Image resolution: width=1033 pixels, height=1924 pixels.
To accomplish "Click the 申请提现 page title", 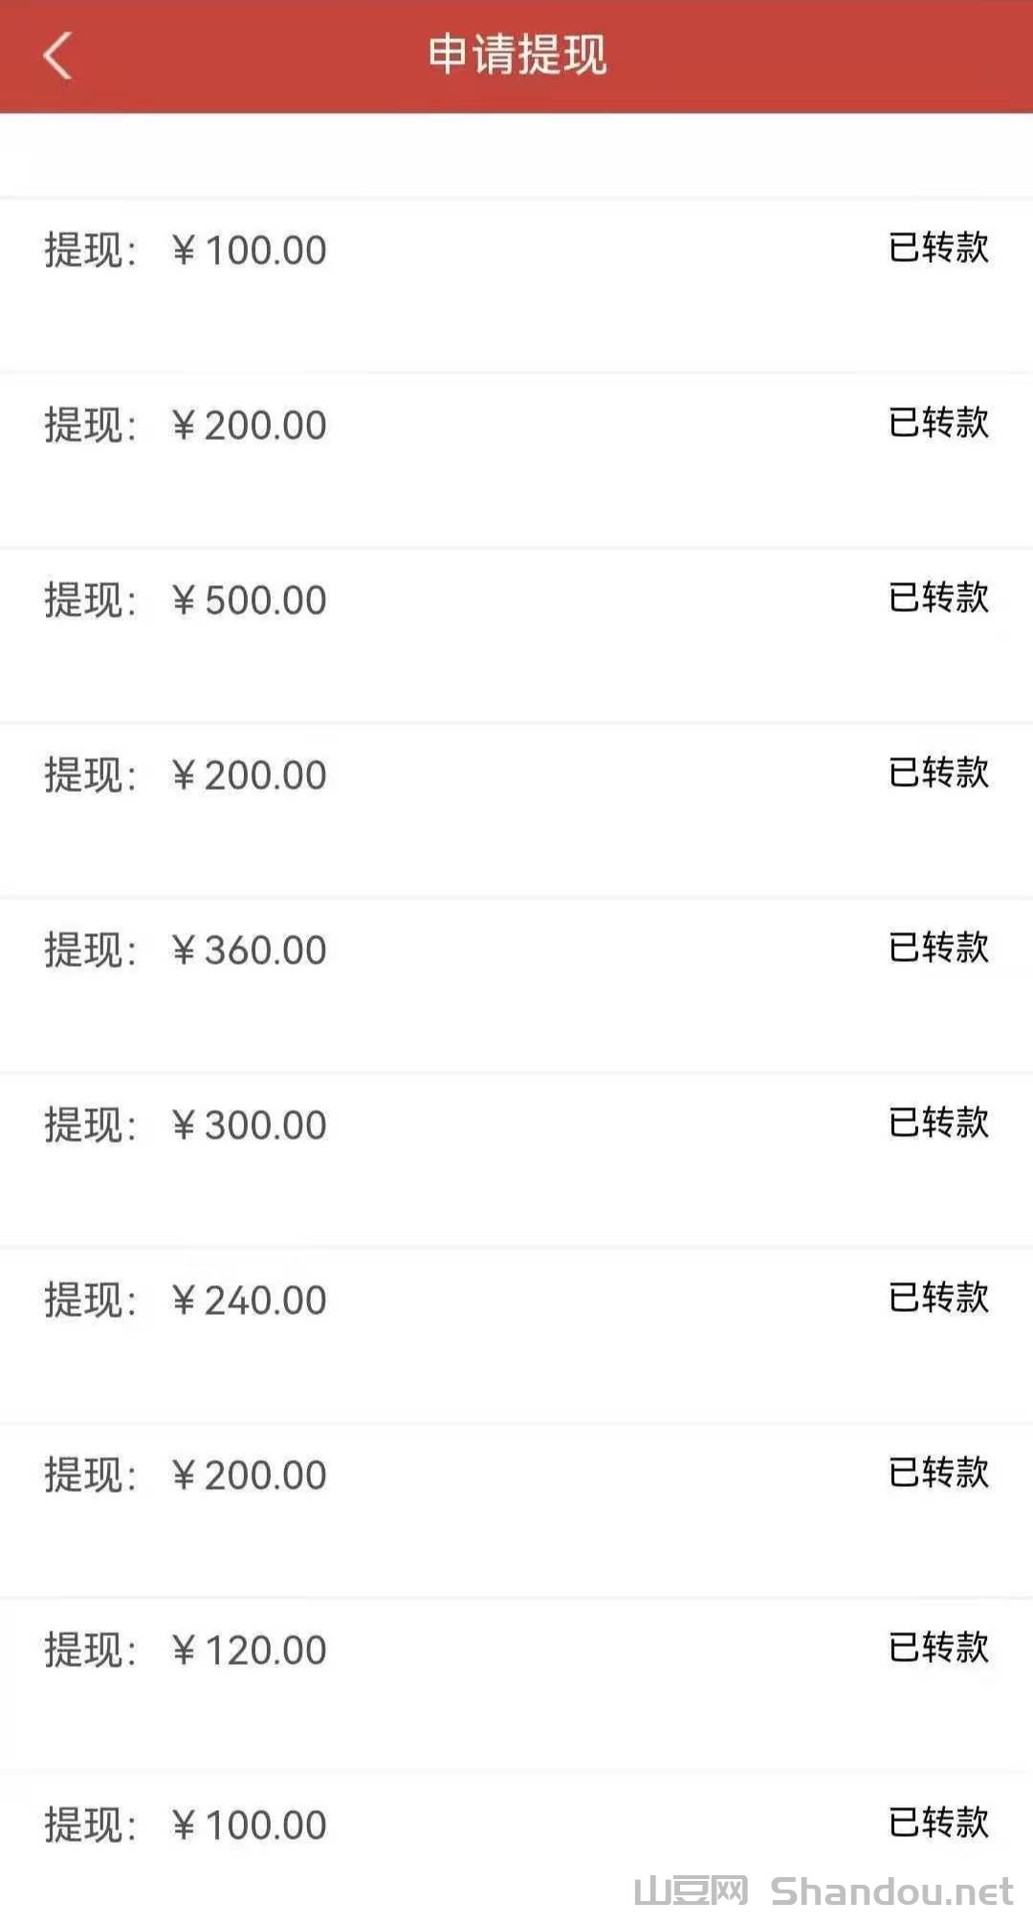I will pyautogui.click(x=516, y=55).
